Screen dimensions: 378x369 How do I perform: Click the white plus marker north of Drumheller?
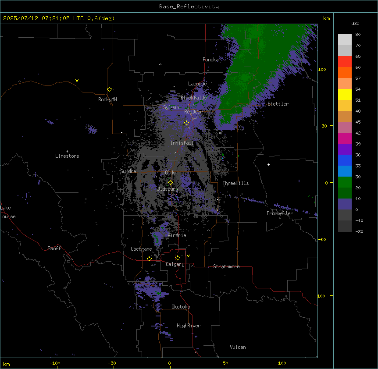point(268,164)
